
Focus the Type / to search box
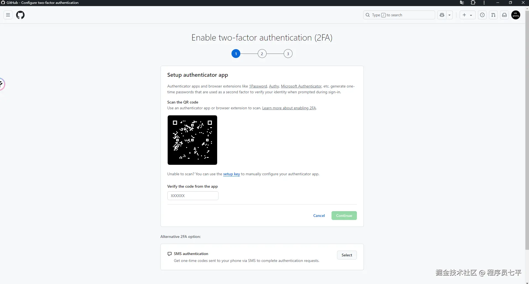point(399,15)
